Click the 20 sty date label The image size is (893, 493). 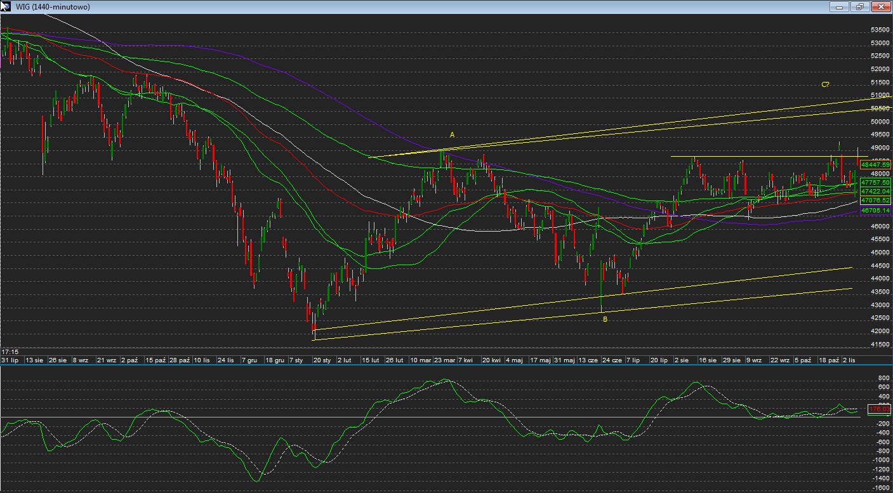(322, 360)
